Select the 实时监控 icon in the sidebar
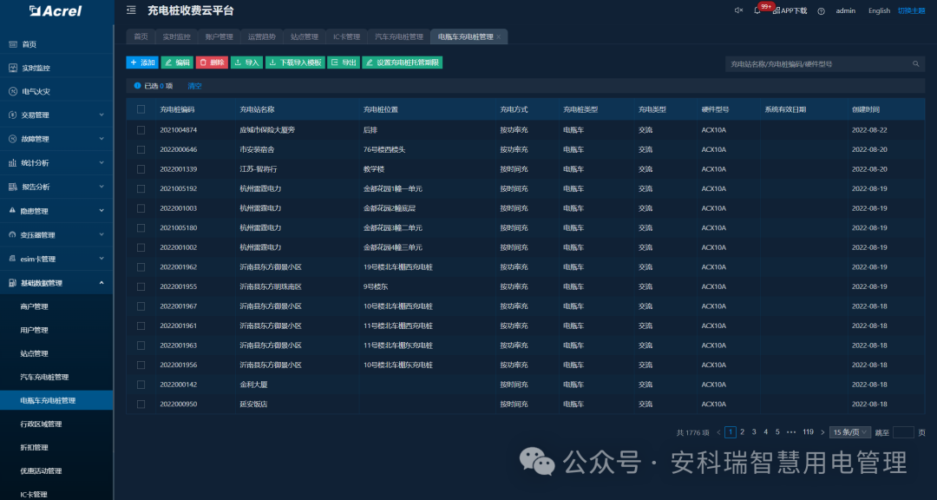 (11, 67)
